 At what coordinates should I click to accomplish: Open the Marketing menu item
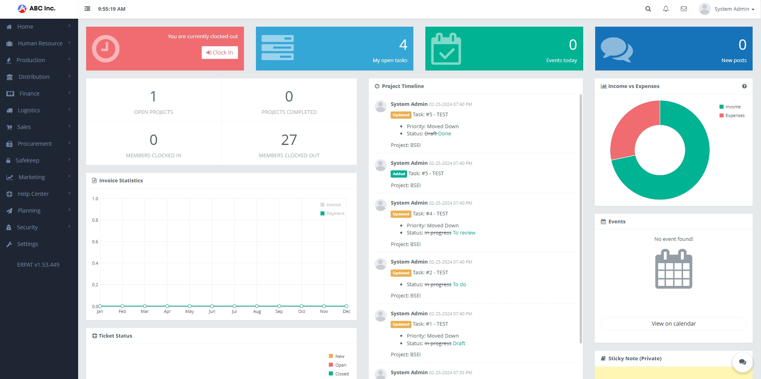39,177
